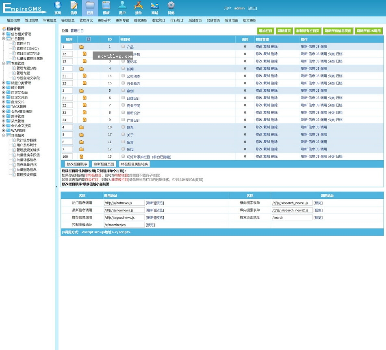Image resolution: width=386 pixels, height=350 pixels.
Task: Collapse the 专题管理 tree node
Action: (3, 63)
